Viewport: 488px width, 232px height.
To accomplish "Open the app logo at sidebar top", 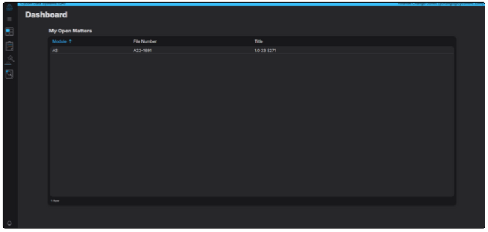I will point(10,8).
